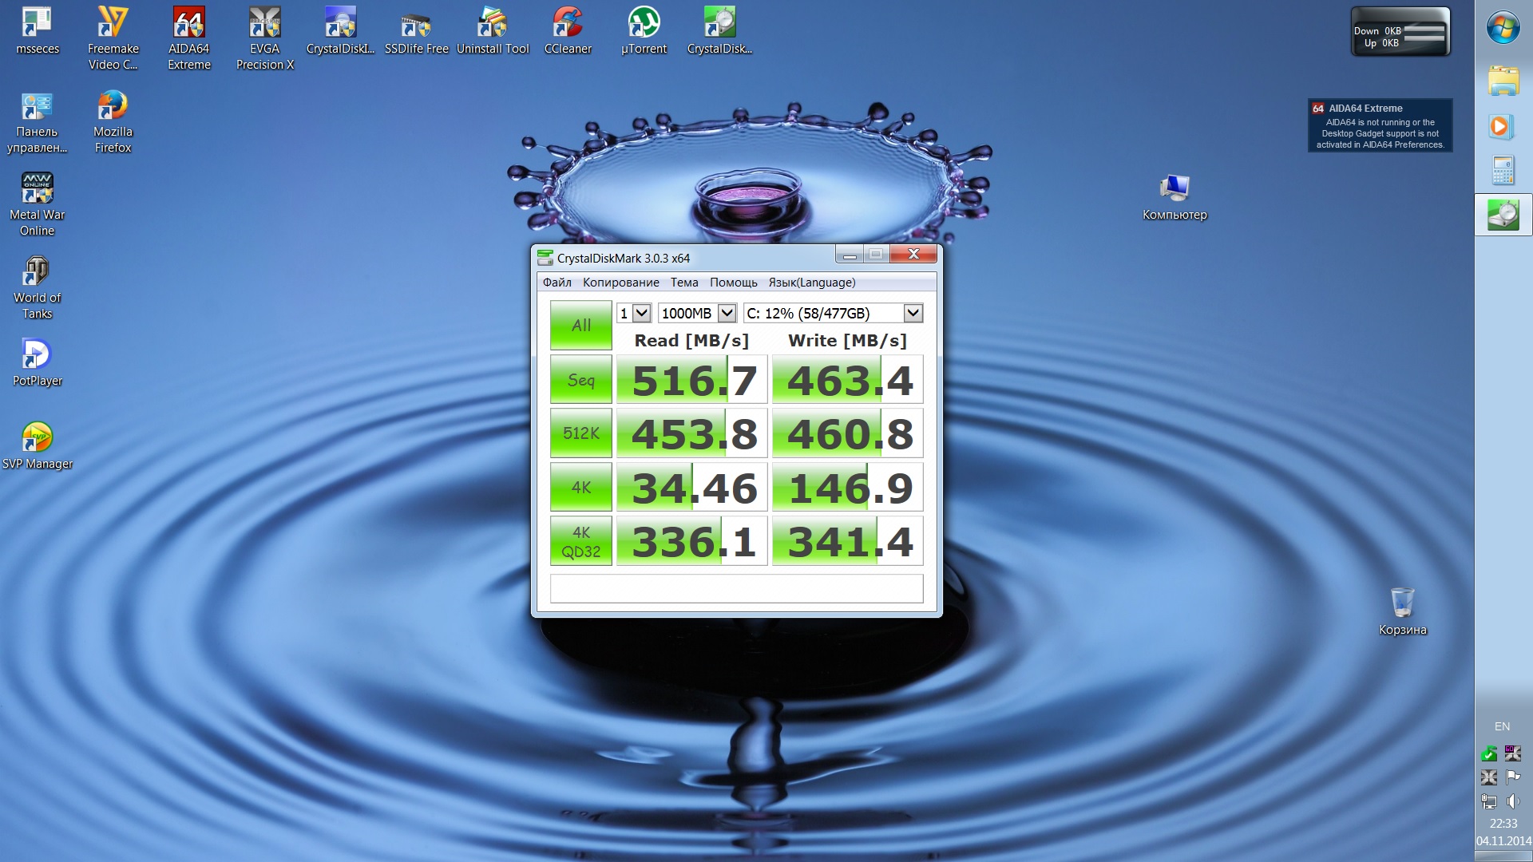Screen dimensions: 1533x862
Task: Select the Корзина recycle bin icon
Action: (1403, 611)
